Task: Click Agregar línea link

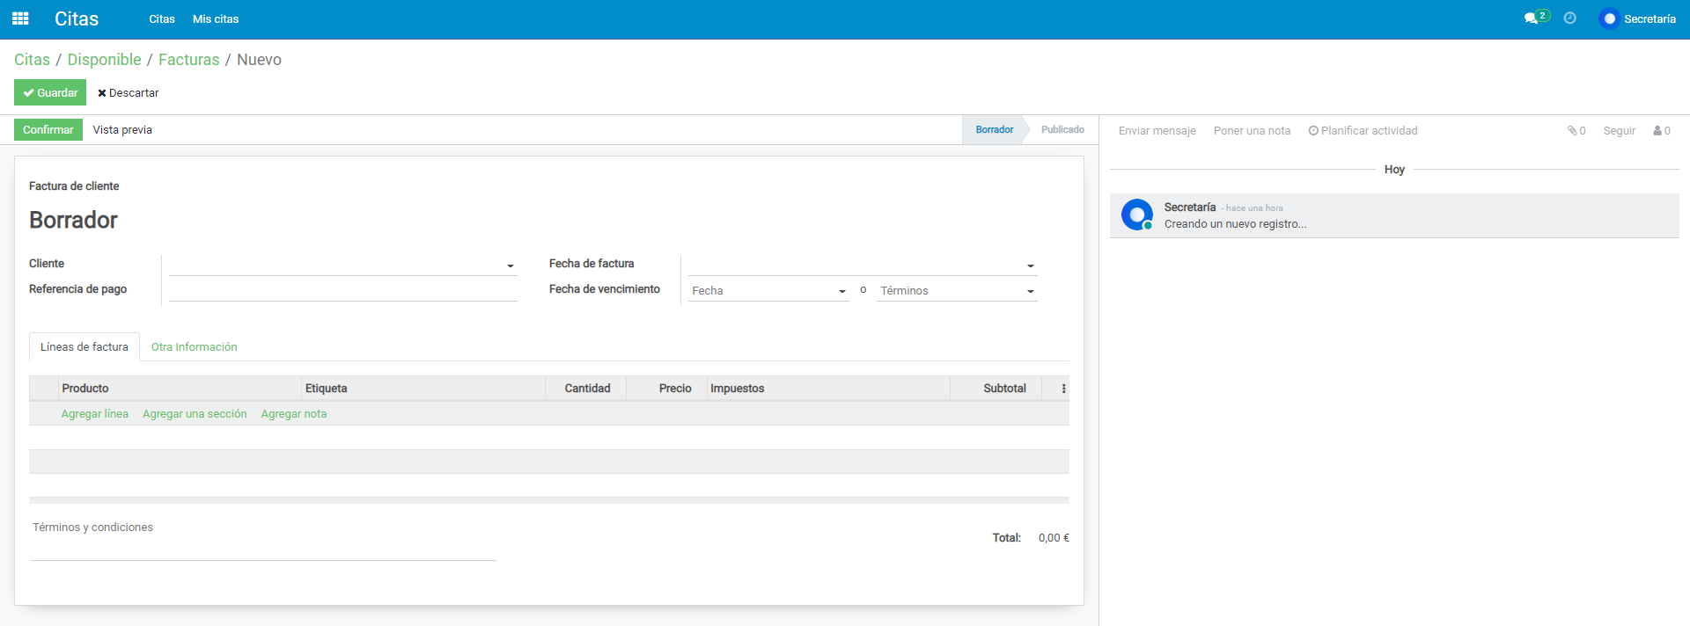Action: (95, 414)
